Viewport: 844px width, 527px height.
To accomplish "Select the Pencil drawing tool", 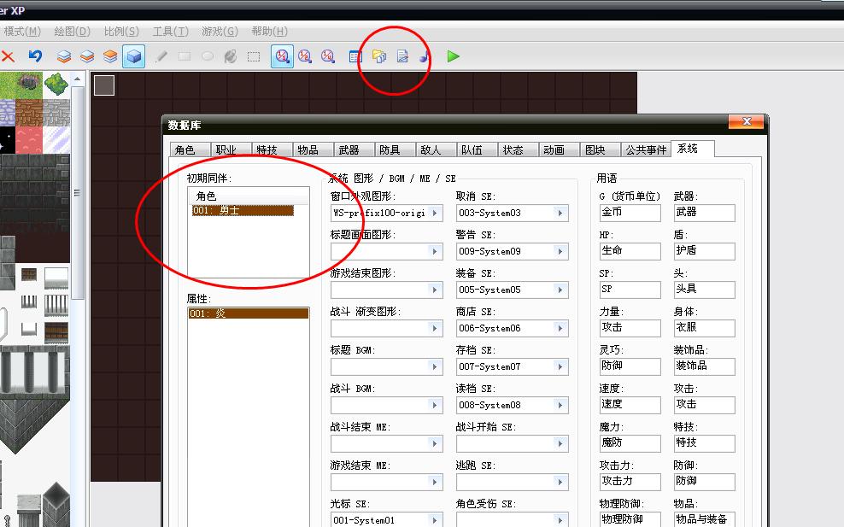I will (x=161, y=56).
